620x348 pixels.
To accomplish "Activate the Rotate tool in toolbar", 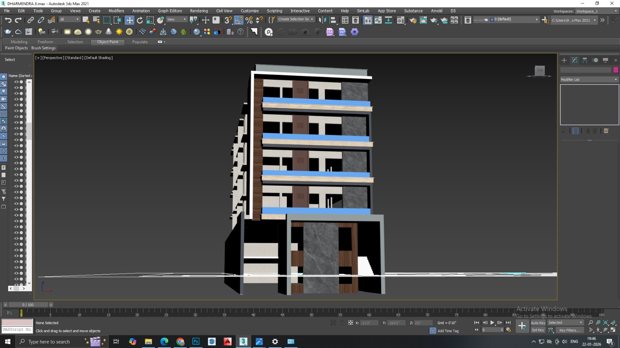I will click(140, 20).
